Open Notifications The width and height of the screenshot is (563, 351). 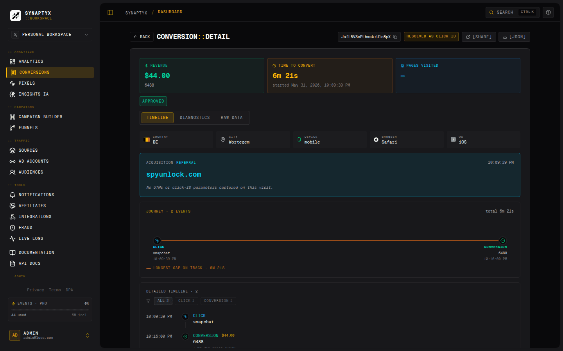coord(50,195)
